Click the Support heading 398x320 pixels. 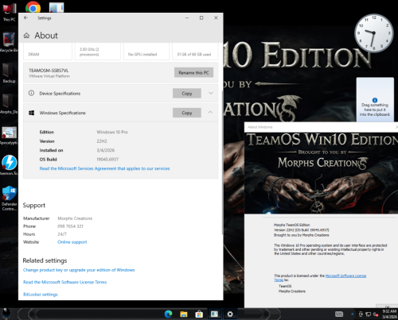click(x=34, y=206)
